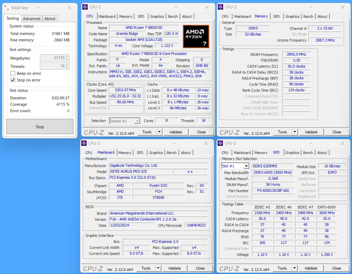Click the Package value Socket AM5 (LGA1718)

coord(144,40)
